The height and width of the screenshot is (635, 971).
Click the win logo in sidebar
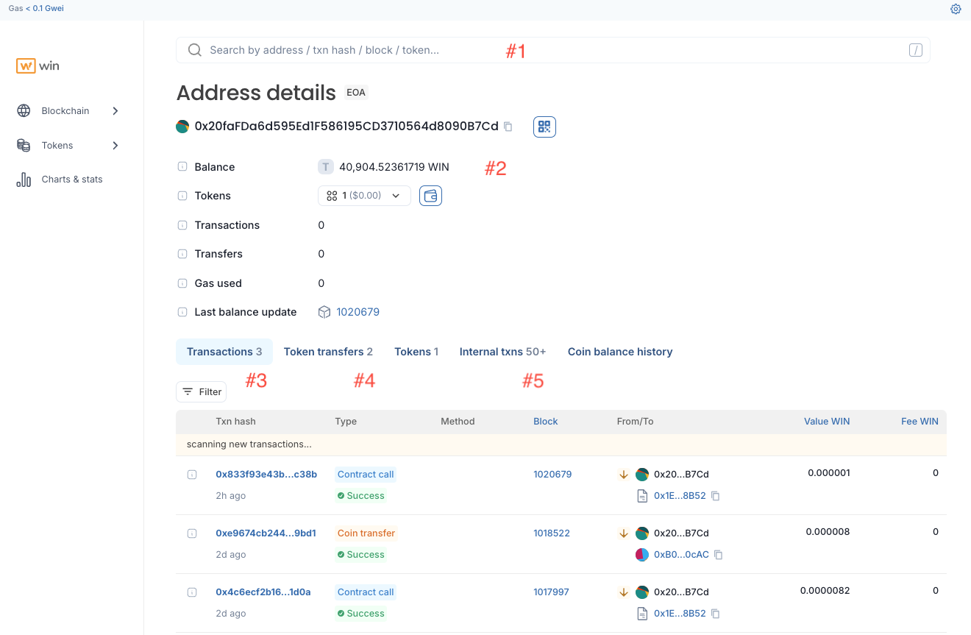[38, 65]
